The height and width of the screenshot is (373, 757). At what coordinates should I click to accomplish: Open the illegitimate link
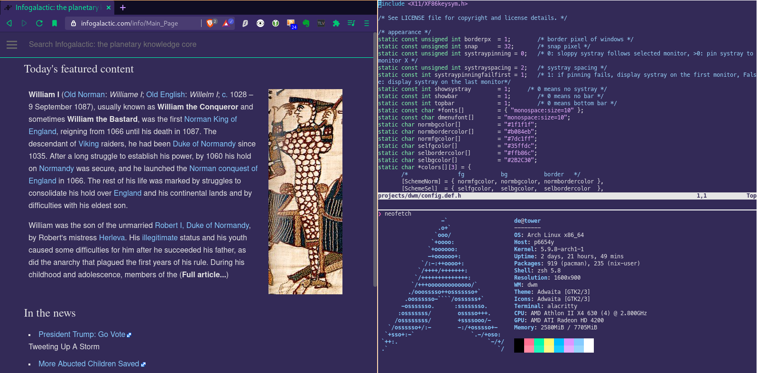160,238
